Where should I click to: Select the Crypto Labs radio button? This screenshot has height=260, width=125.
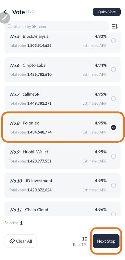(113, 70)
